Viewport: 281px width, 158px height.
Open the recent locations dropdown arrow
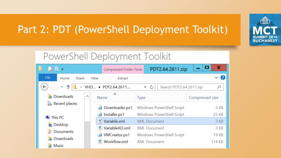(x=62, y=87)
